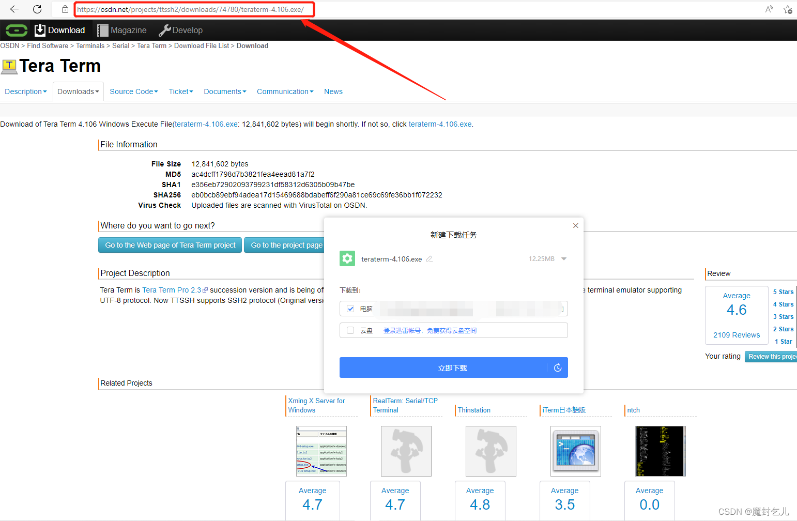Image resolution: width=797 pixels, height=521 pixels.
Task: Click the ntch black terminal thumbnail
Action: coord(661,451)
